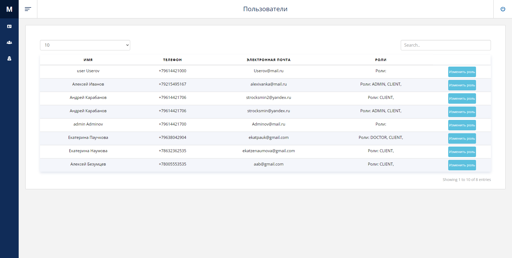Click the M logo in the top corner
Image resolution: width=512 pixels, height=258 pixels.
[x=9, y=9]
